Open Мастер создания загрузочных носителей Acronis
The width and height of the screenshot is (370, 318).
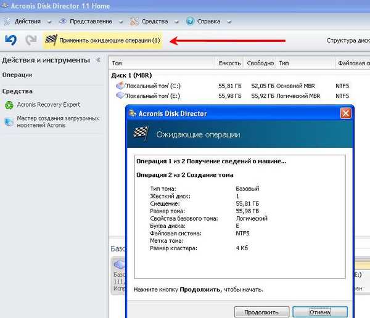(58, 121)
